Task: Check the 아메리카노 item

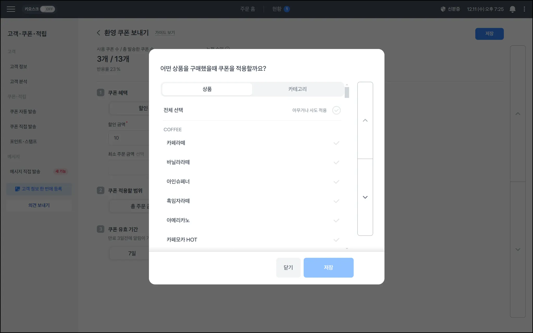Action: tap(336, 220)
